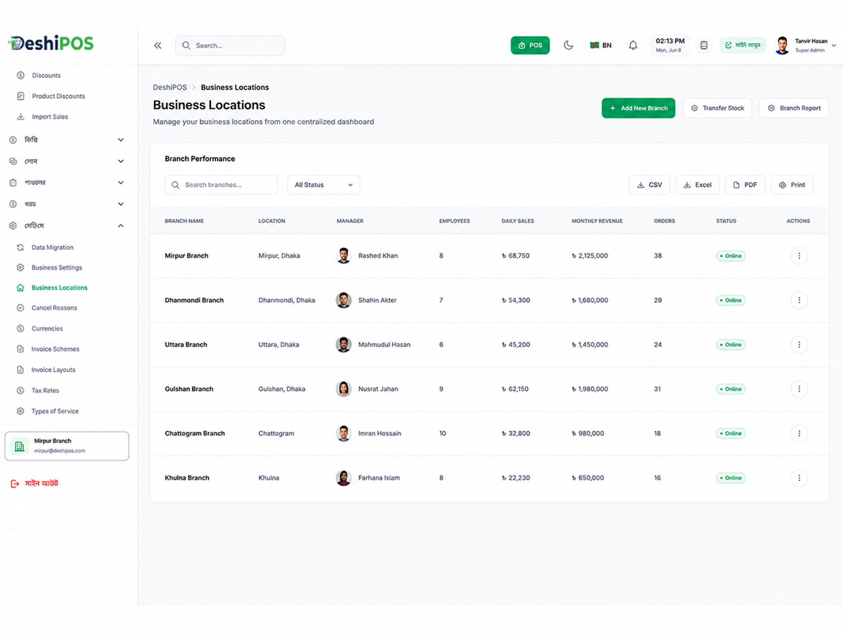Open actions menu for Gulshan Branch

coord(799,389)
